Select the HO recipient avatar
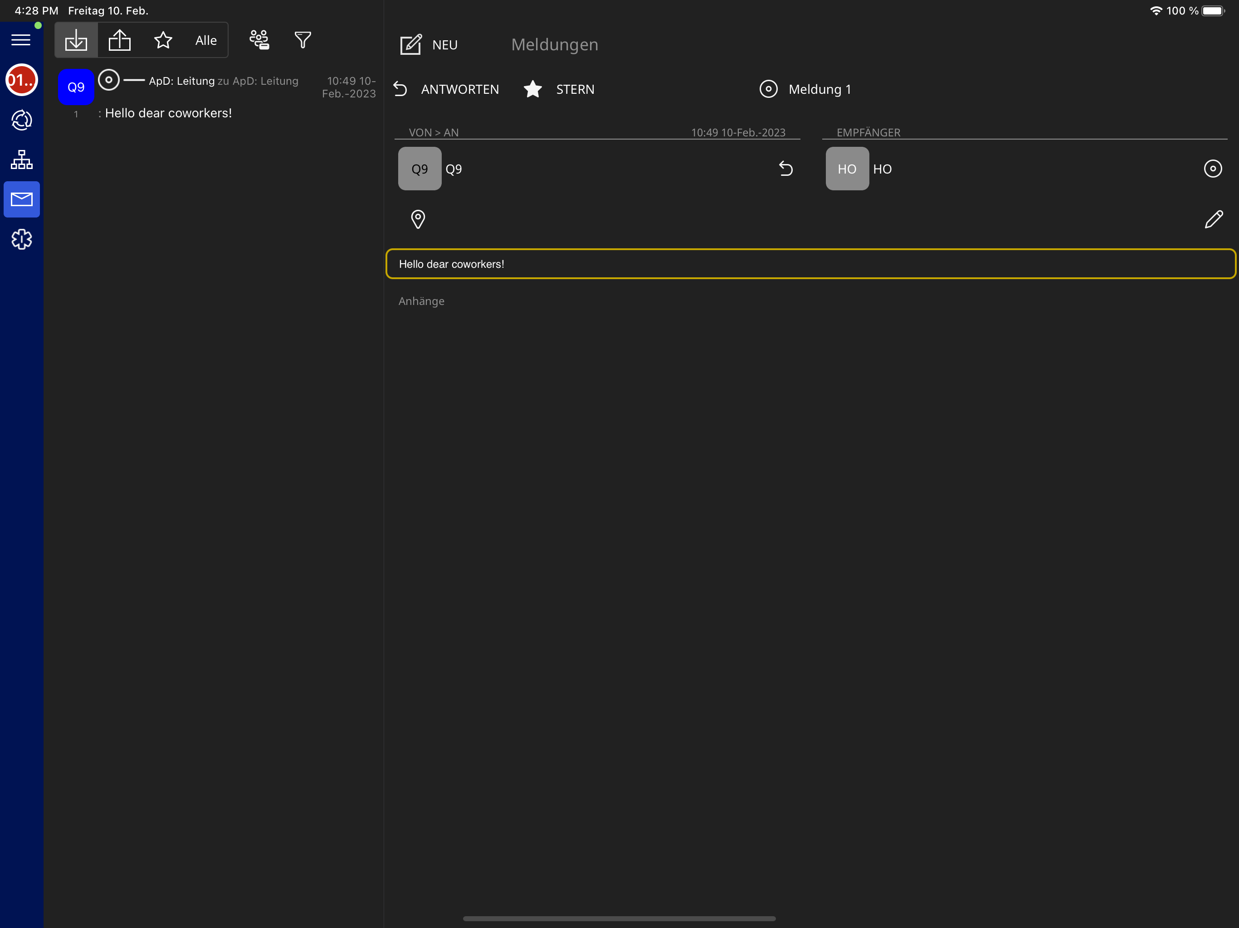 coord(847,169)
